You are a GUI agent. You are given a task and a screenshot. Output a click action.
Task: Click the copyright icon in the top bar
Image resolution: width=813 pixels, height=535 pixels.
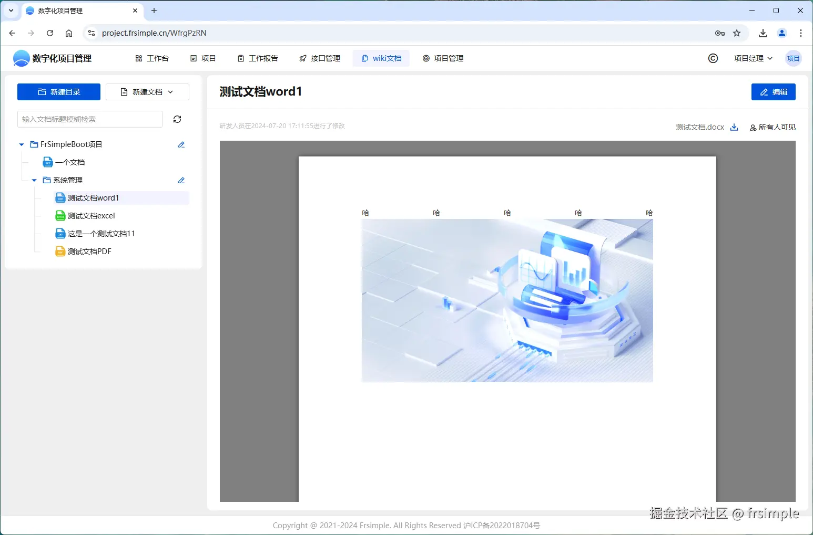point(713,58)
